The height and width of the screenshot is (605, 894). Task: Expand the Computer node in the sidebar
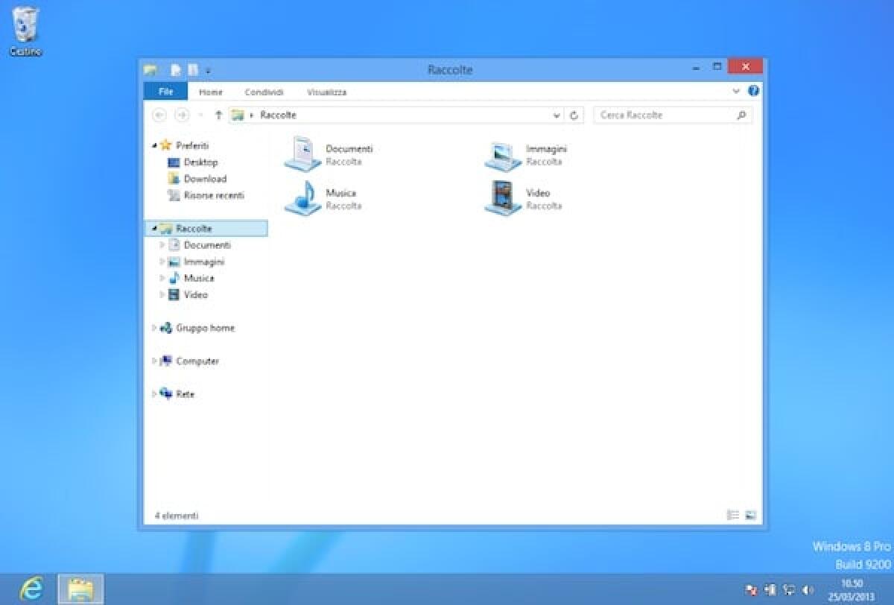[x=153, y=361]
